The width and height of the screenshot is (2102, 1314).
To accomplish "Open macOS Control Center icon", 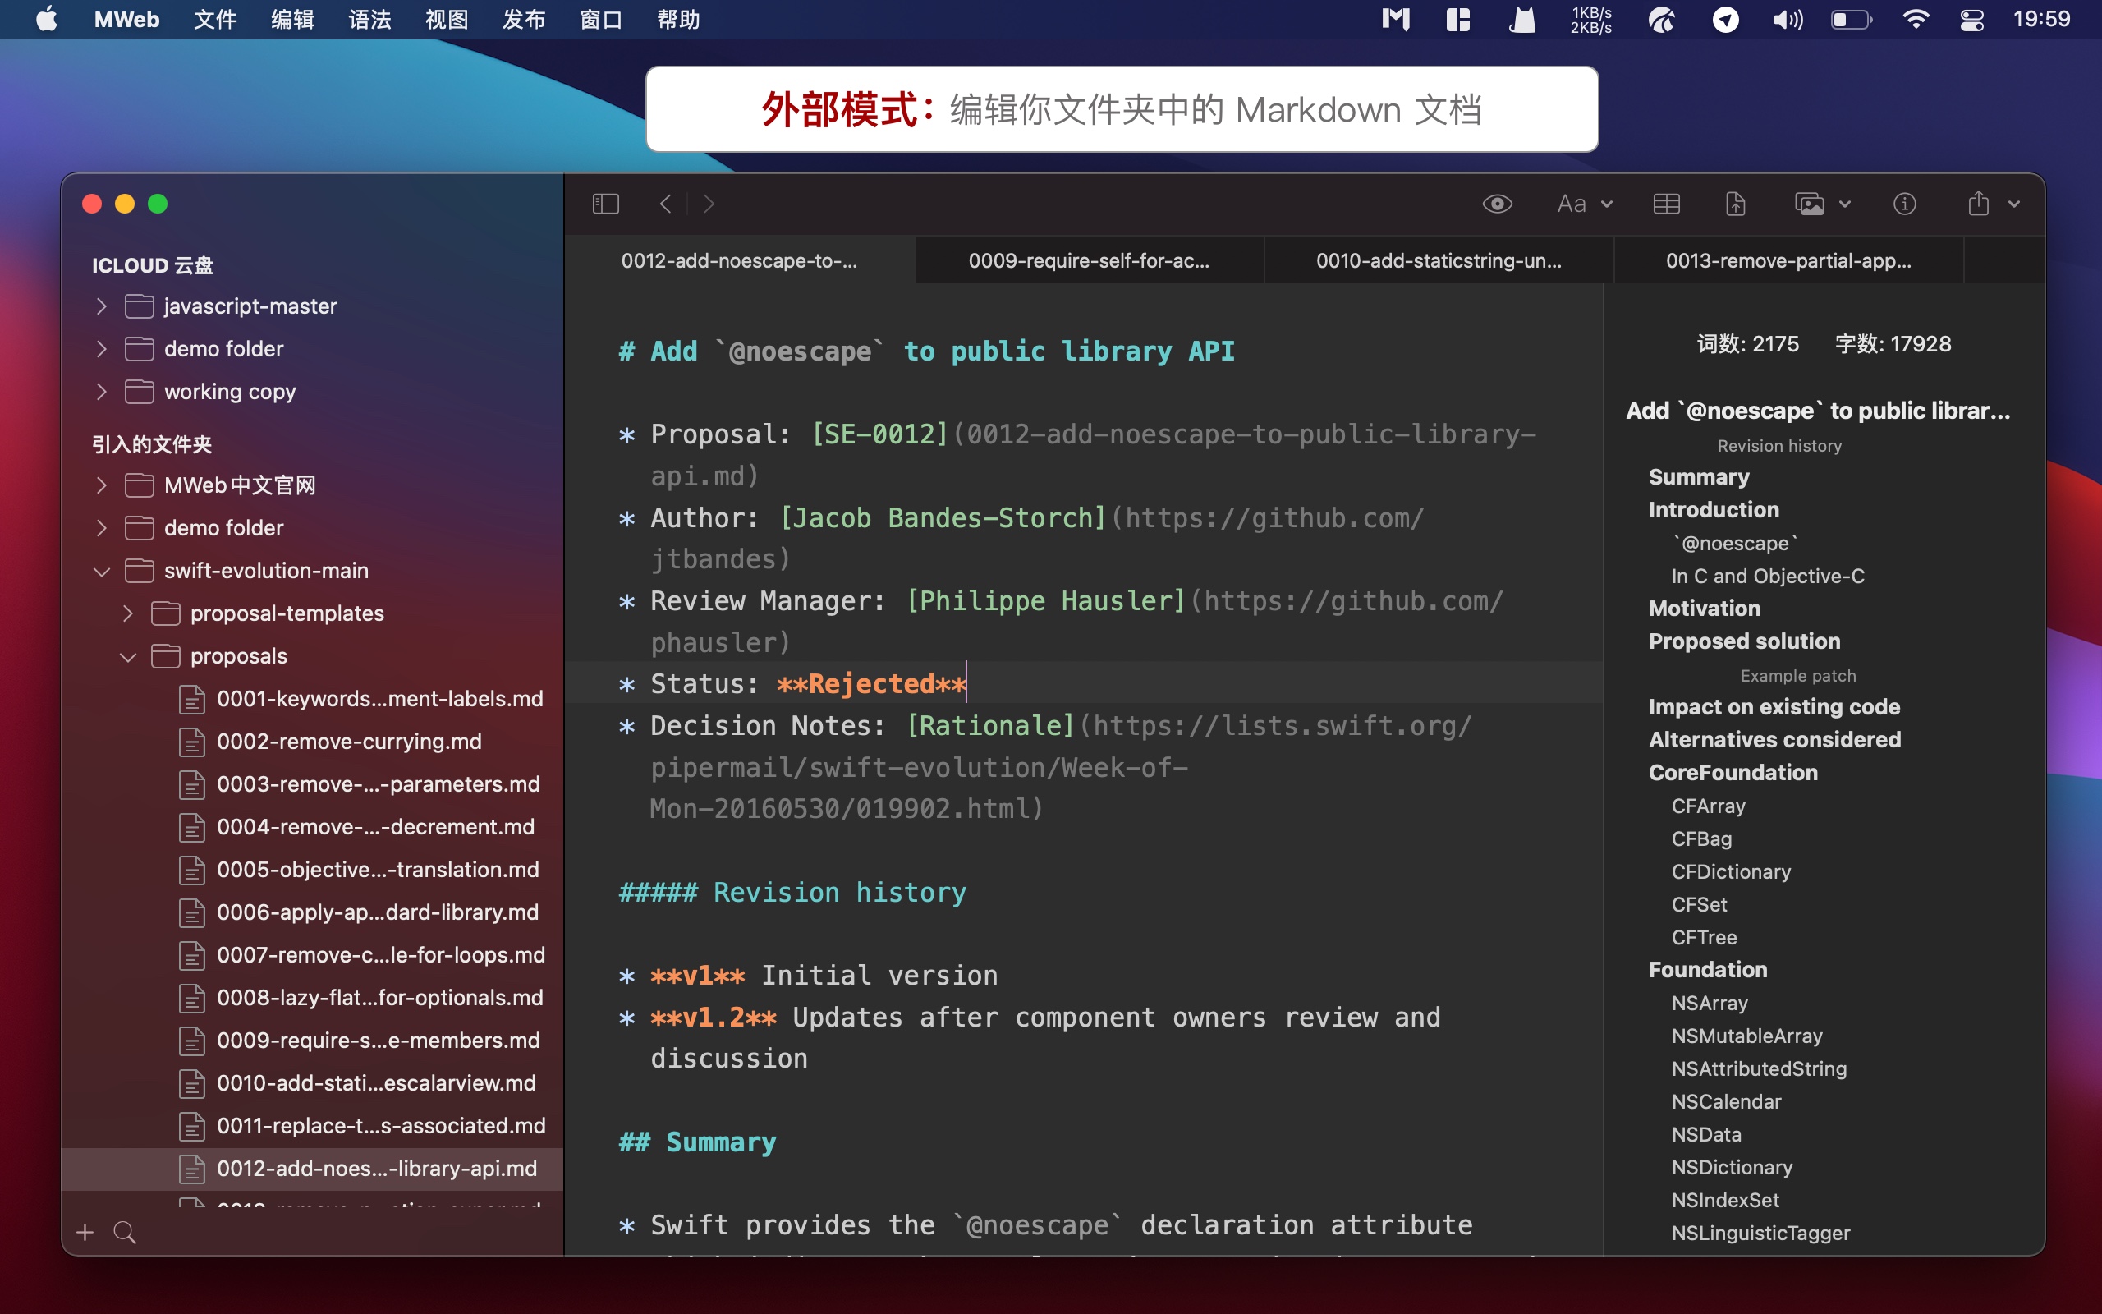I will (x=1971, y=19).
